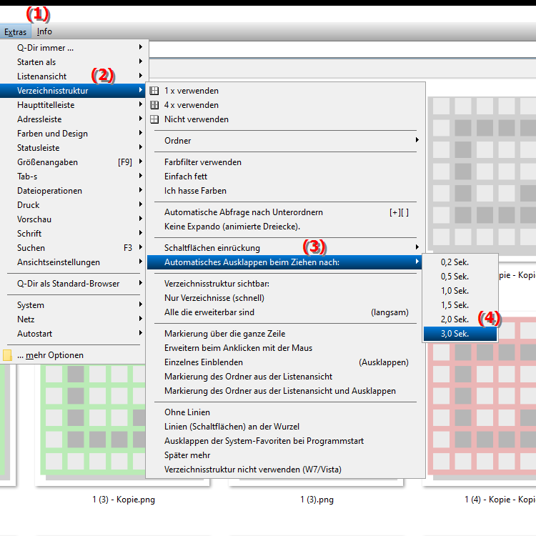
Task: Click the grid icon beside '4 x verwenden'
Action: [x=154, y=105]
